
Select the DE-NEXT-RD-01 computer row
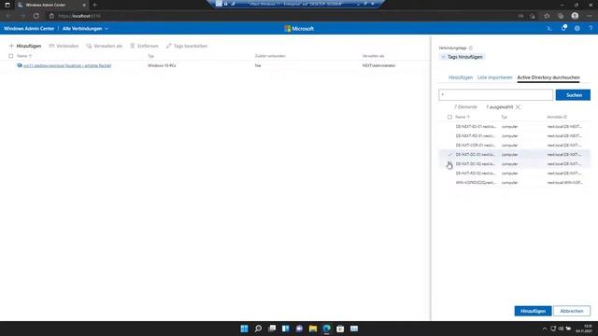click(515, 136)
